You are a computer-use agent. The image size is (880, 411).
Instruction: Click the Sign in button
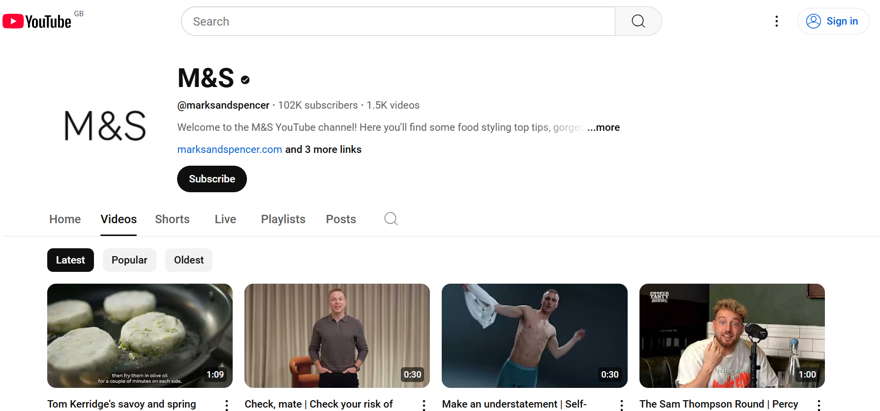pos(833,21)
